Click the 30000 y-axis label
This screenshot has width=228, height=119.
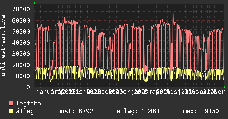click(21, 54)
